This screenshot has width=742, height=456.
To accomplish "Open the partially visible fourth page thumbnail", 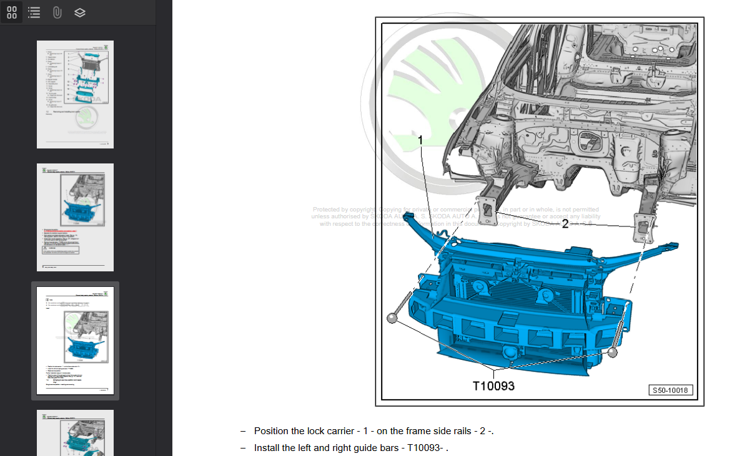I will click(75, 433).
